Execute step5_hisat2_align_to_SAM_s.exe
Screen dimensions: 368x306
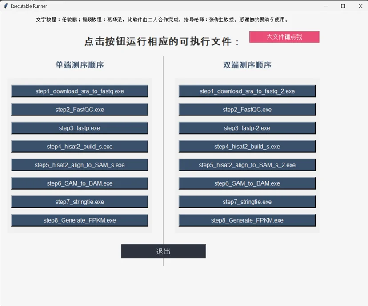(x=79, y=165)
